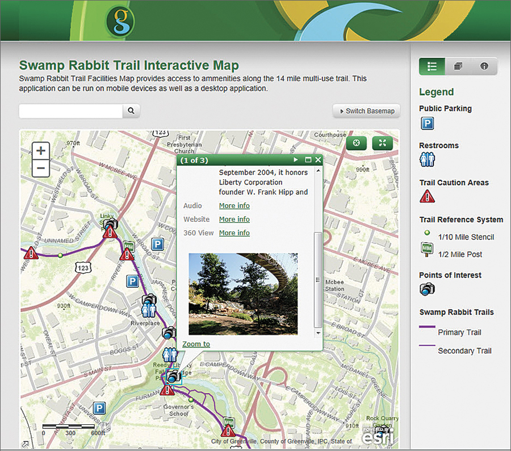Image resolution: width=511 pixels, height=451 pixels.
Task: Advance to the next popup record
Action: pyautogui.click(x=295, y=160)
